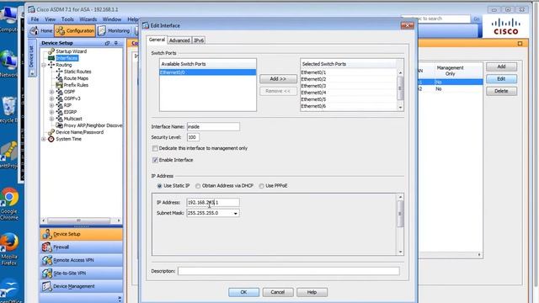
Task: Click the Selected Switch Ports scrollbar
Action: pyautogui.click(x=400, y=90)
